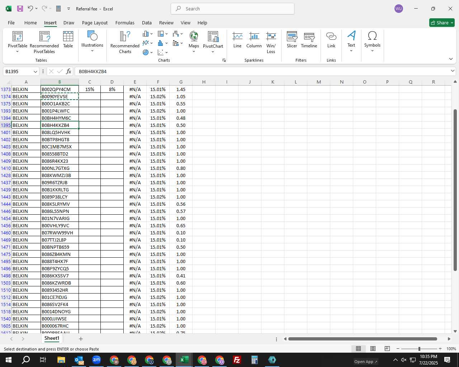Viewport: 459px width, 367px height.
Task: Open FileZilla from the taskbar
Action: point(237,360)
